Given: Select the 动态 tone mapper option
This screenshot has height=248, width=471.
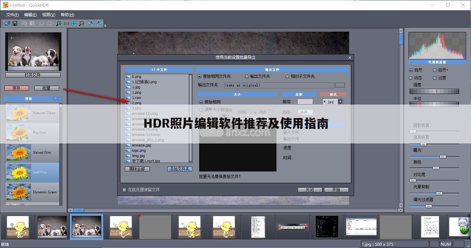Looking at the screenshot, I should tap(411, 78).
